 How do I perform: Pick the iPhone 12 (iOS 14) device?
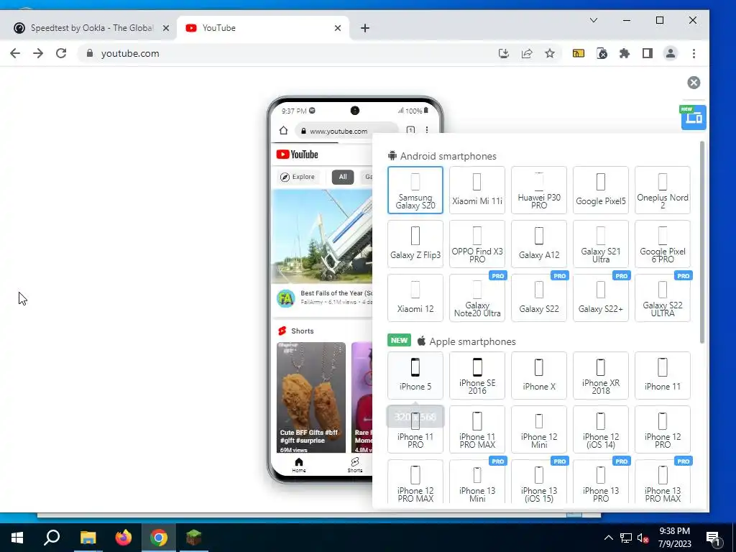click(601, 430)
